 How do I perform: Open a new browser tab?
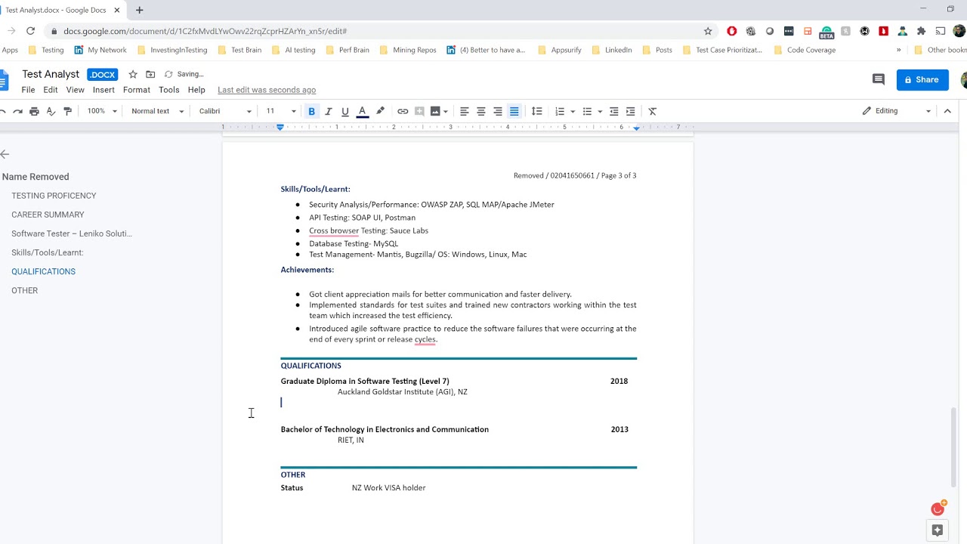[x=139, y=10]
